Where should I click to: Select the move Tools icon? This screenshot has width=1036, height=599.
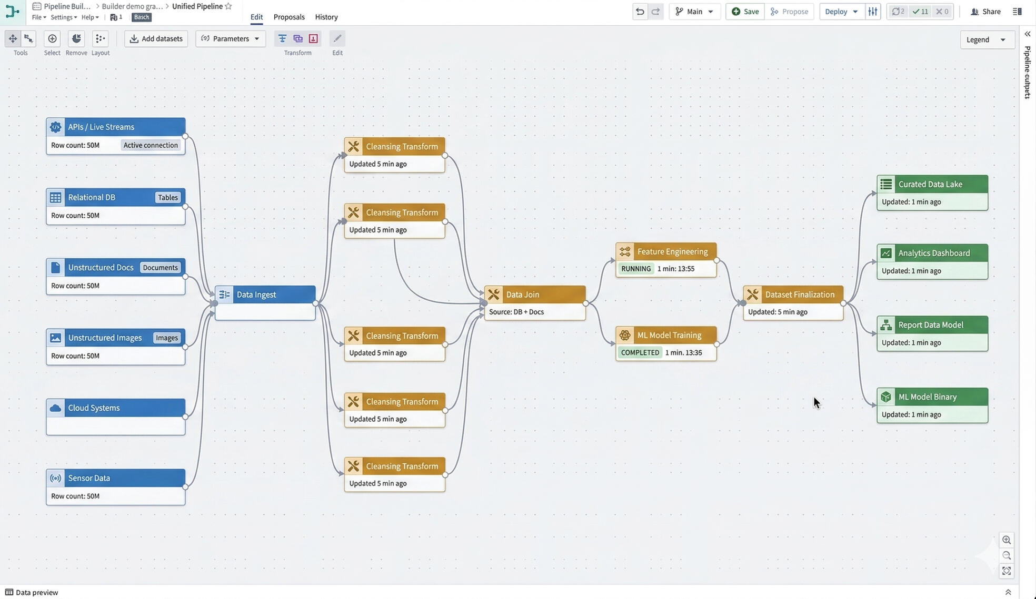(x=13, y=38)
